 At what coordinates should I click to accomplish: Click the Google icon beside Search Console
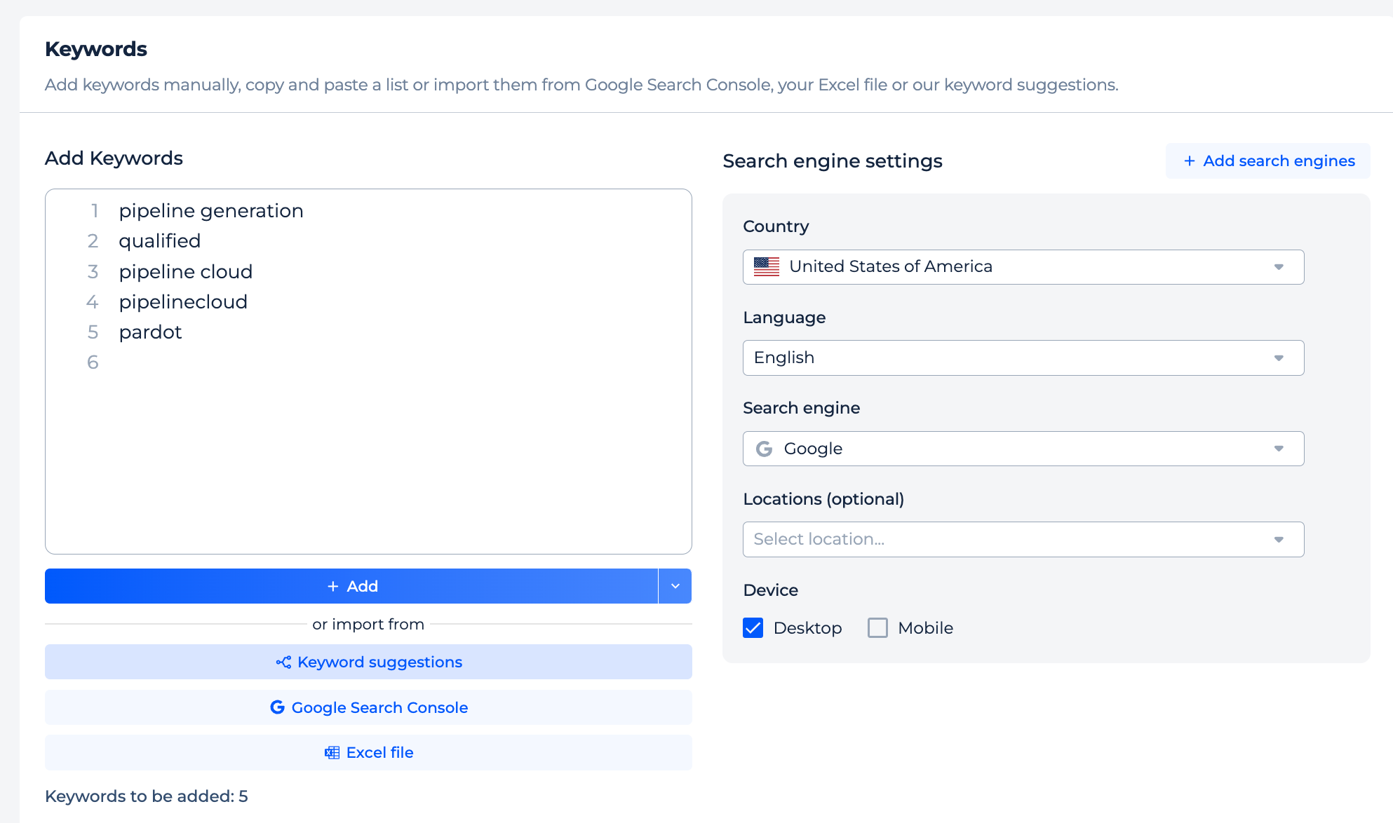278,707
